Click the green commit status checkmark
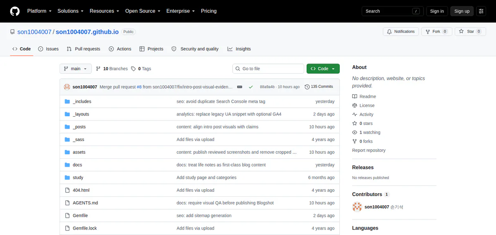496x235 pixels. (250, 87)
